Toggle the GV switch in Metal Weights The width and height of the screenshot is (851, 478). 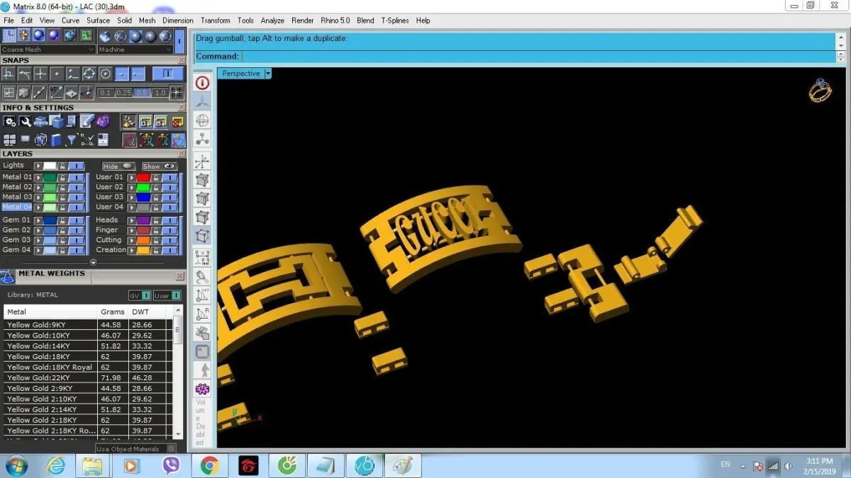coord(140,295)
